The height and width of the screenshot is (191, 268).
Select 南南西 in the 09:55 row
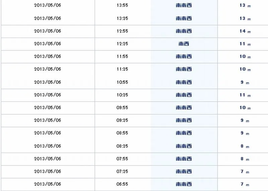(x=184, y=108)
